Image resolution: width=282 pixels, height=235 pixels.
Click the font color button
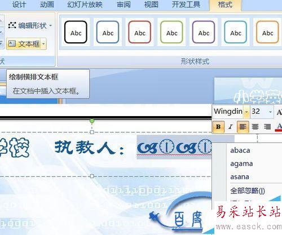279,127
